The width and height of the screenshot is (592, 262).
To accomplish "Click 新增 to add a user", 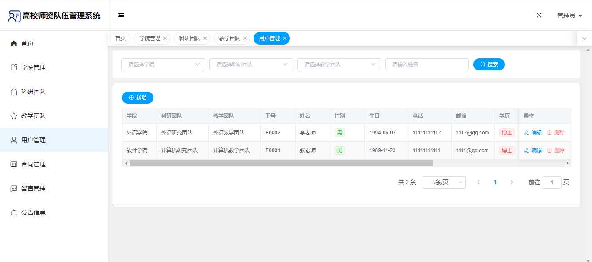I will 137,98.
